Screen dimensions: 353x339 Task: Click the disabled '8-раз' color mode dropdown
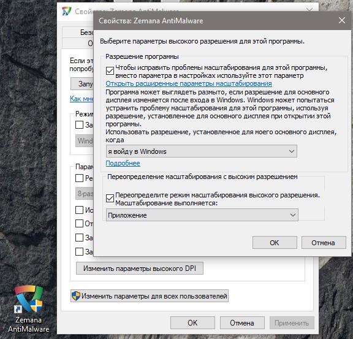85,193
